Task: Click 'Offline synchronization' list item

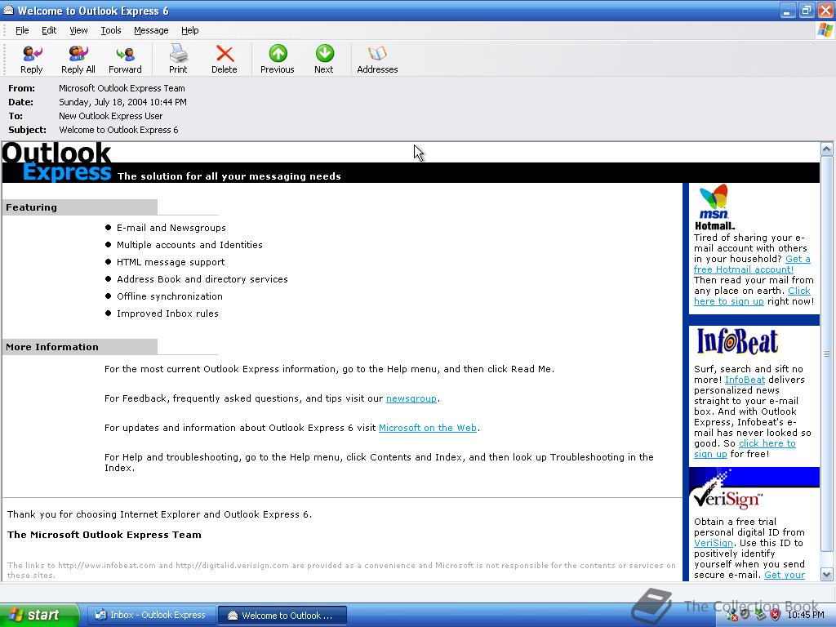Action: point(170,296)
